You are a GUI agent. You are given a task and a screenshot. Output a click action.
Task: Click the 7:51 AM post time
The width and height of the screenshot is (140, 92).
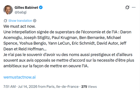coord(10,87)
